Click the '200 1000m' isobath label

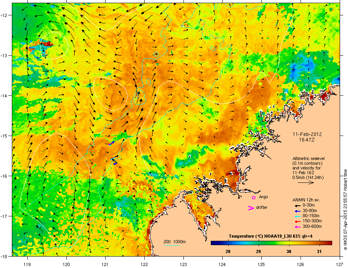tap(174, 242)
